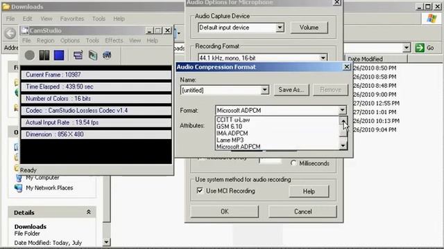Viewport: 444px width, 249px height.
Task: Click the CamStudio blue Stop button
Action: [59, 55]
